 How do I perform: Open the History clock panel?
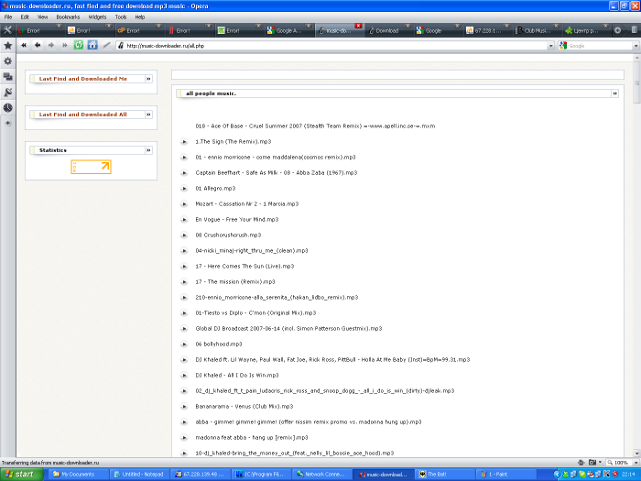point(7,107)
